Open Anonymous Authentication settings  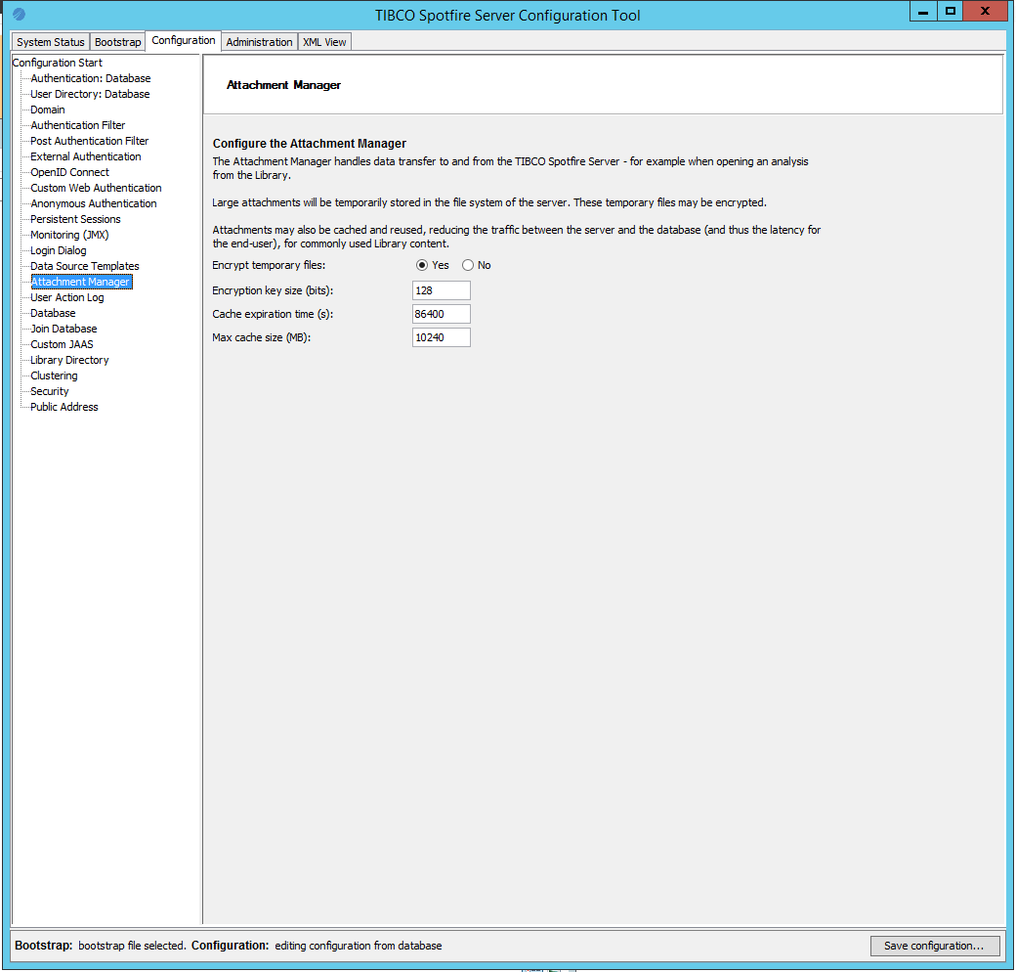[94, 203]
